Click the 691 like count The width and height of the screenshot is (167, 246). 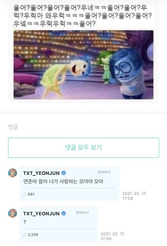tap(31, 194)
